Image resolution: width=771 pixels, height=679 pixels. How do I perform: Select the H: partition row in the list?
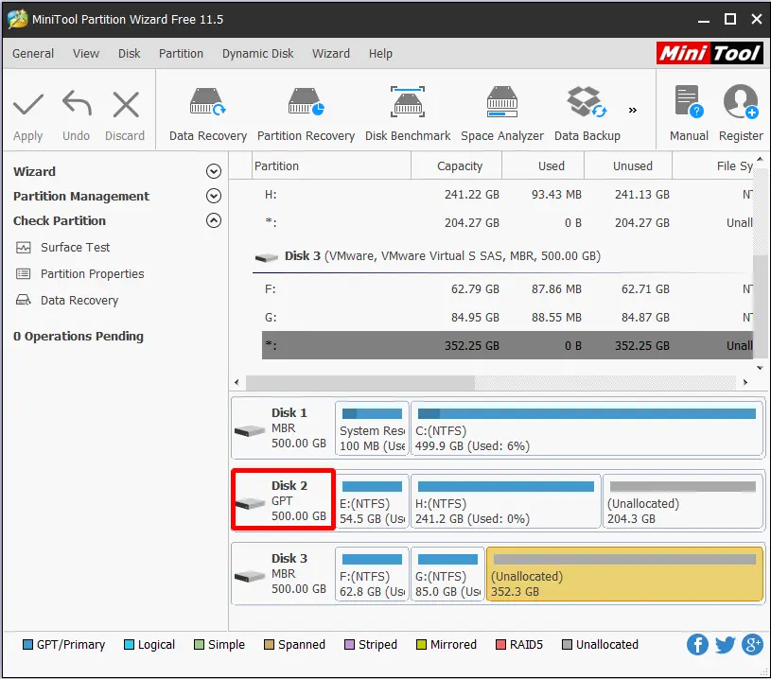point(507,195)
